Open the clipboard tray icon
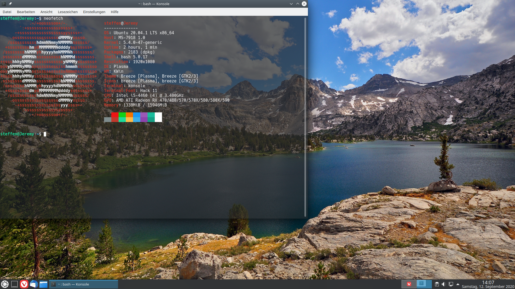 437,284
